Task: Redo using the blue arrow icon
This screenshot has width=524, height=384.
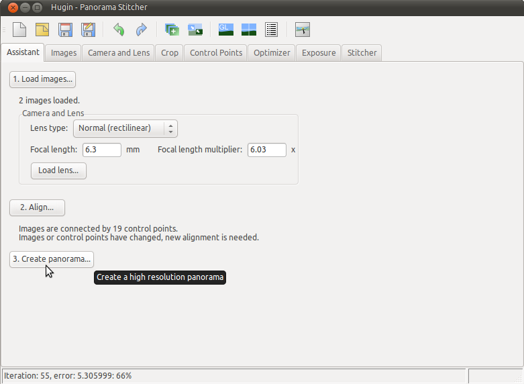Action: 142,30
